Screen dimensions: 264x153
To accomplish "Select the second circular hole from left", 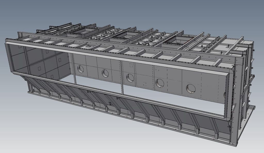I will point(105,73).
